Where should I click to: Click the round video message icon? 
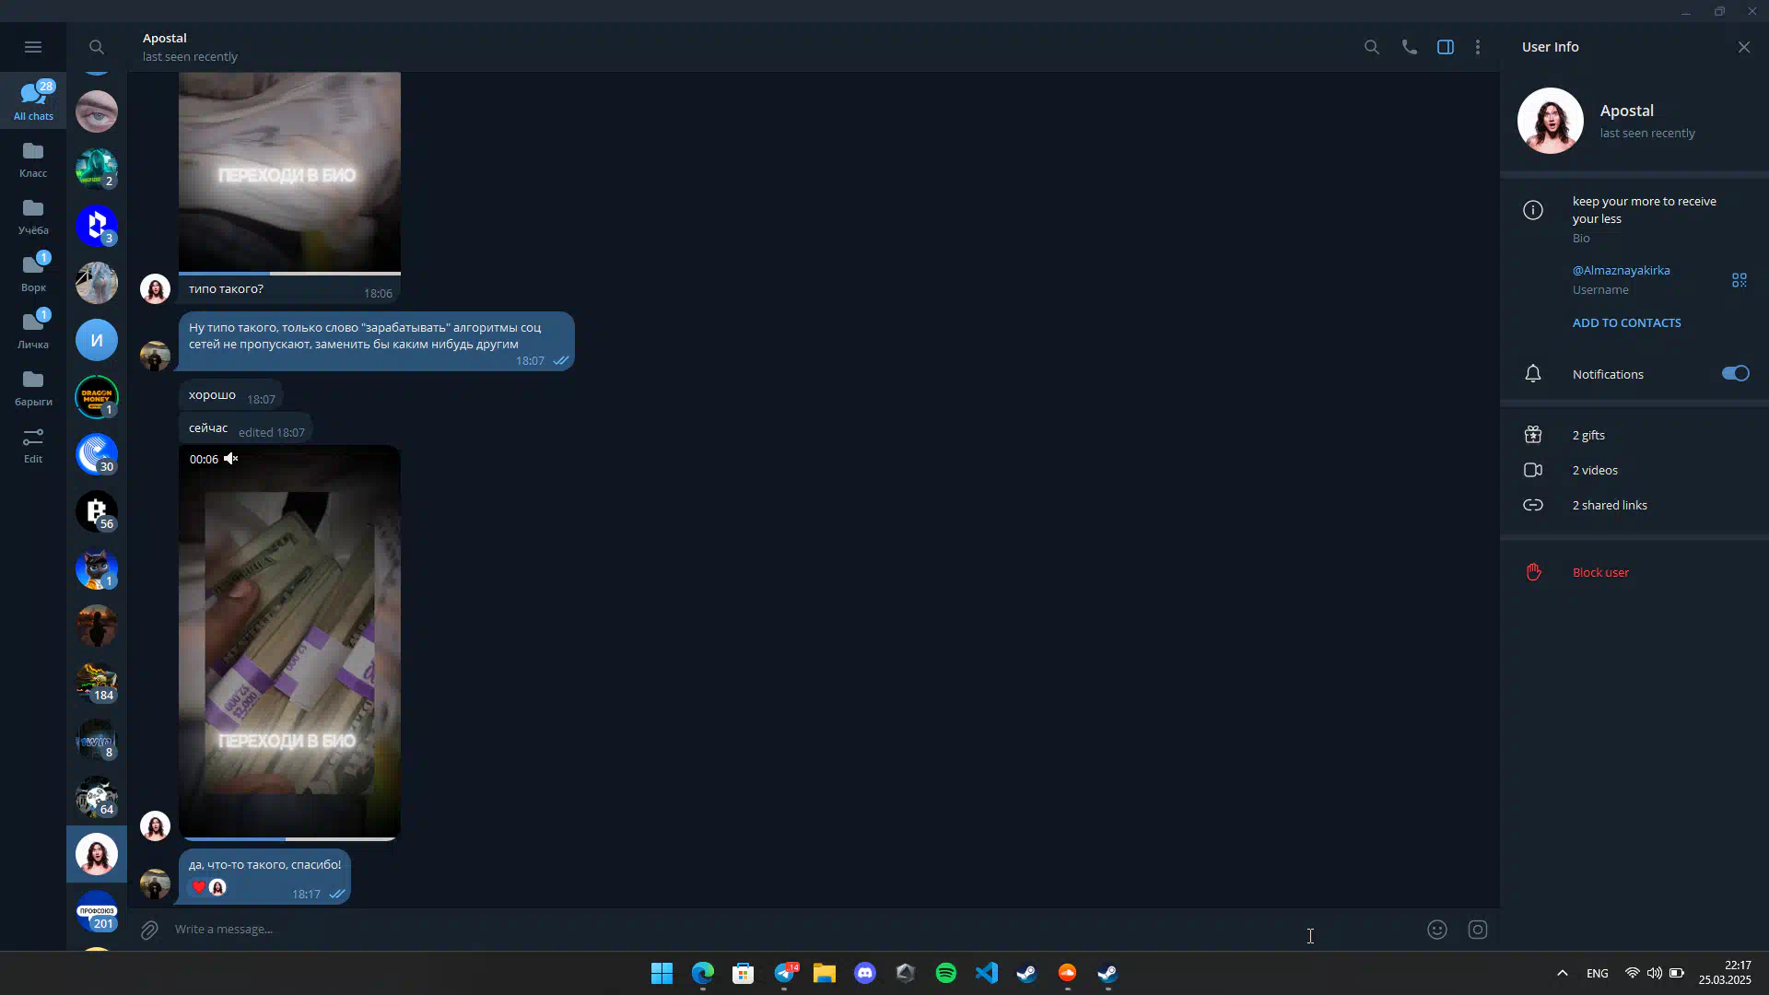tap(1477, 930)
